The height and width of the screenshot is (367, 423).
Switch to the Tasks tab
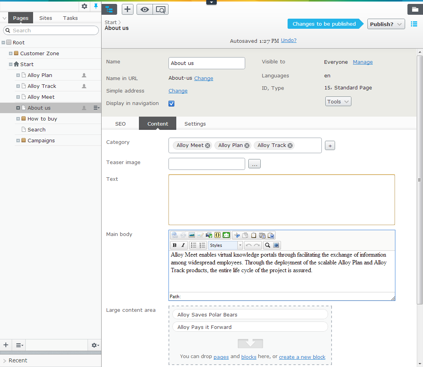coord(70,18)
